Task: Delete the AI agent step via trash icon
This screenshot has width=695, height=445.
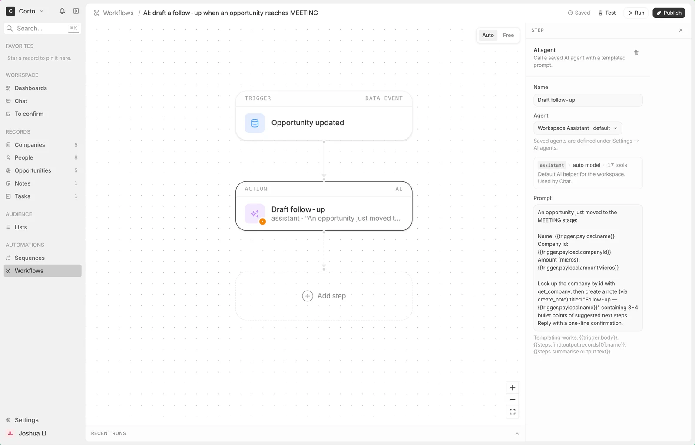Action: tap(636, 52)
